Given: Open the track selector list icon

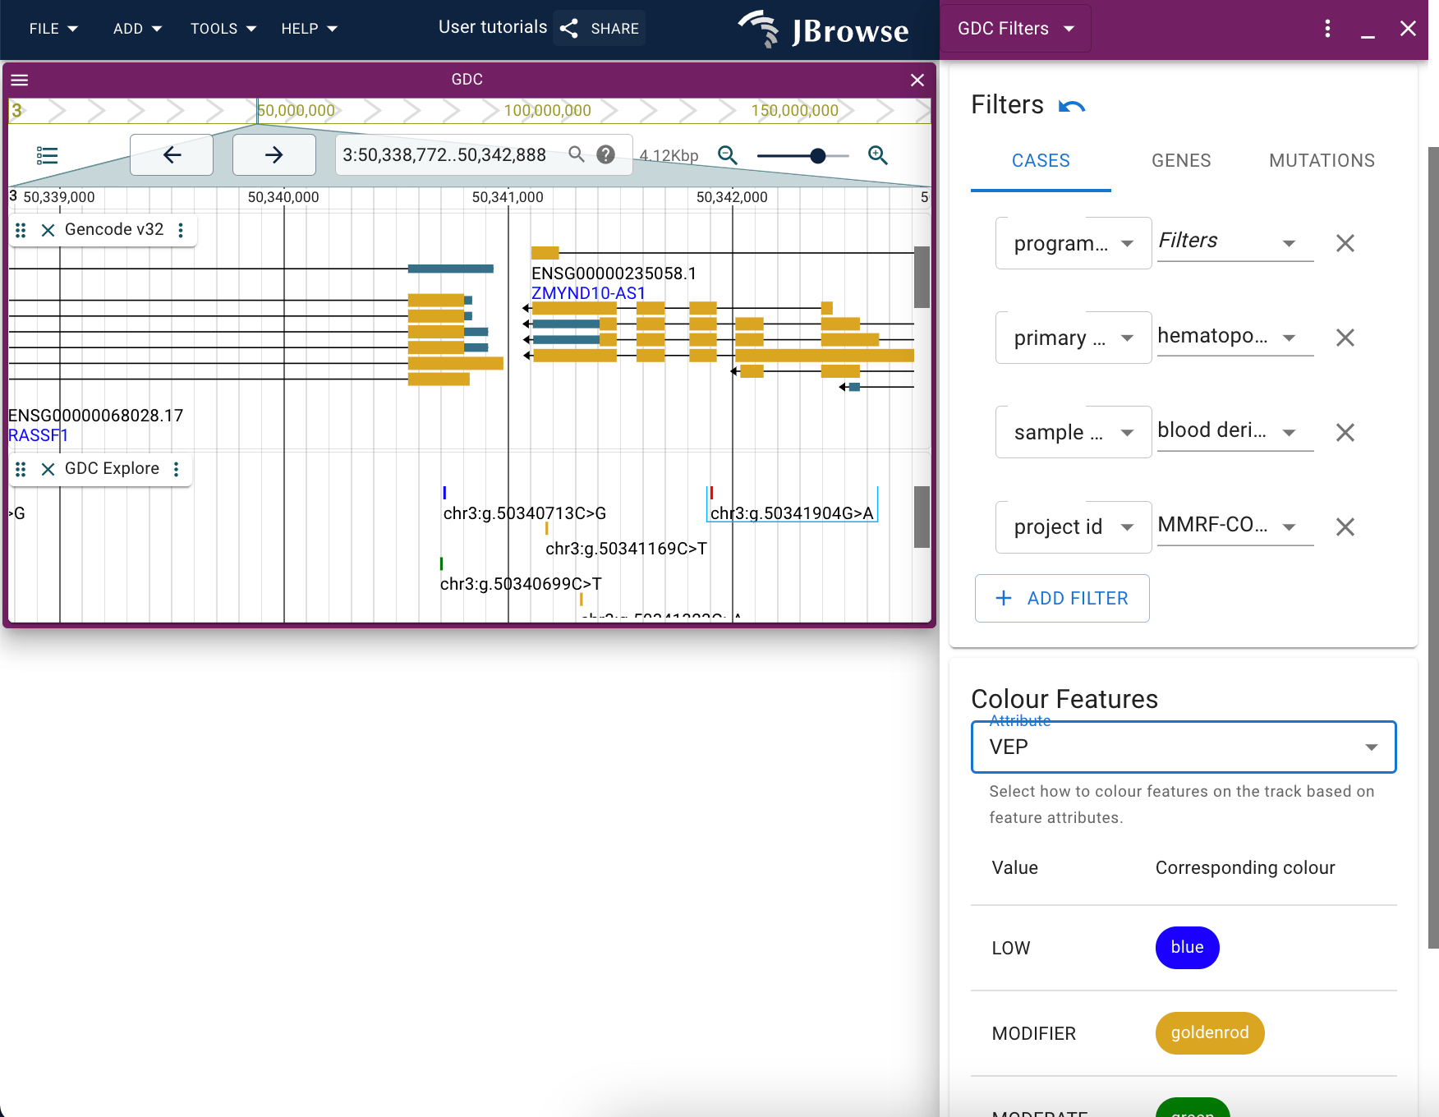Looking at the screenshot, I should [x=48, y=155].
